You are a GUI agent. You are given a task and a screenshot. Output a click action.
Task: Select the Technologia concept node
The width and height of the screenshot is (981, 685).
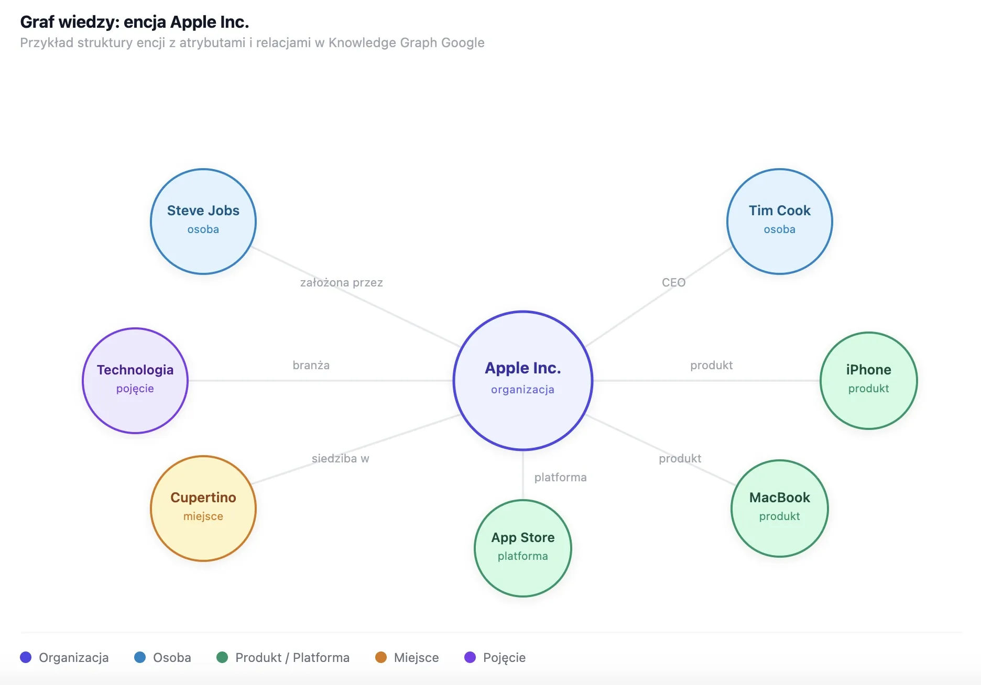tap(135, 381)
